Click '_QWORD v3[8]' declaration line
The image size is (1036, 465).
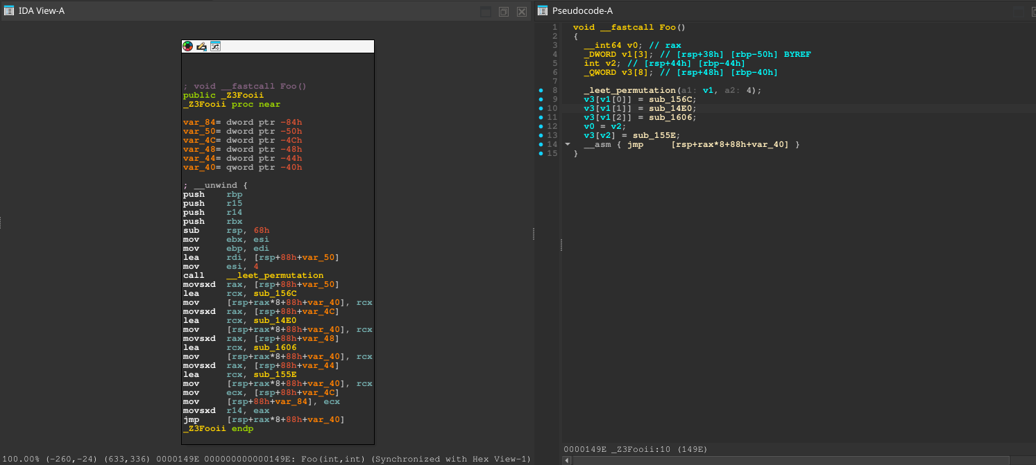click(681, 72)
